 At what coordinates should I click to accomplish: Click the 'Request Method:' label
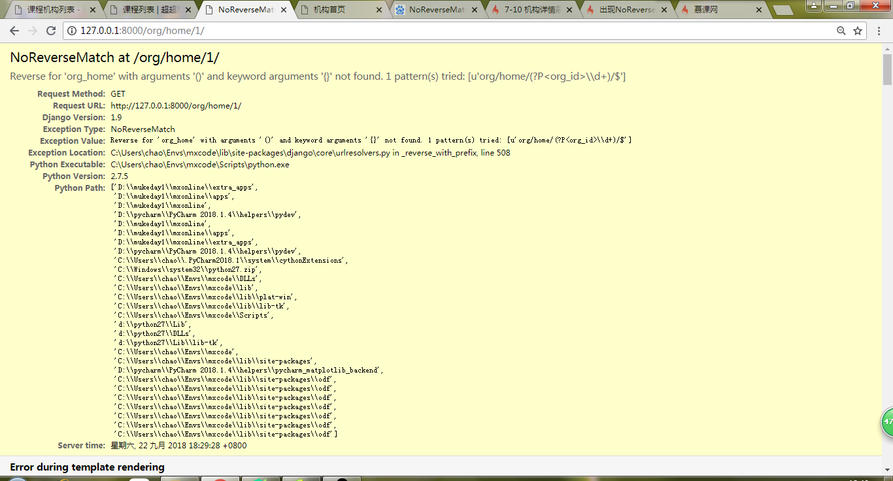pos(71,94)
